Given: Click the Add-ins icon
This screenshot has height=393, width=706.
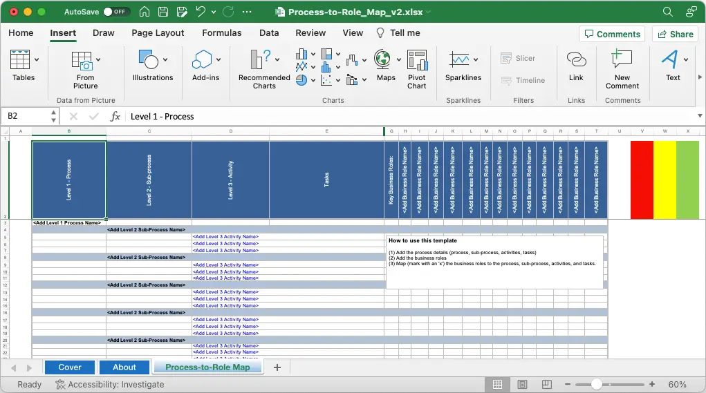Looking at the screenshot, I should (x=202, y=59).
